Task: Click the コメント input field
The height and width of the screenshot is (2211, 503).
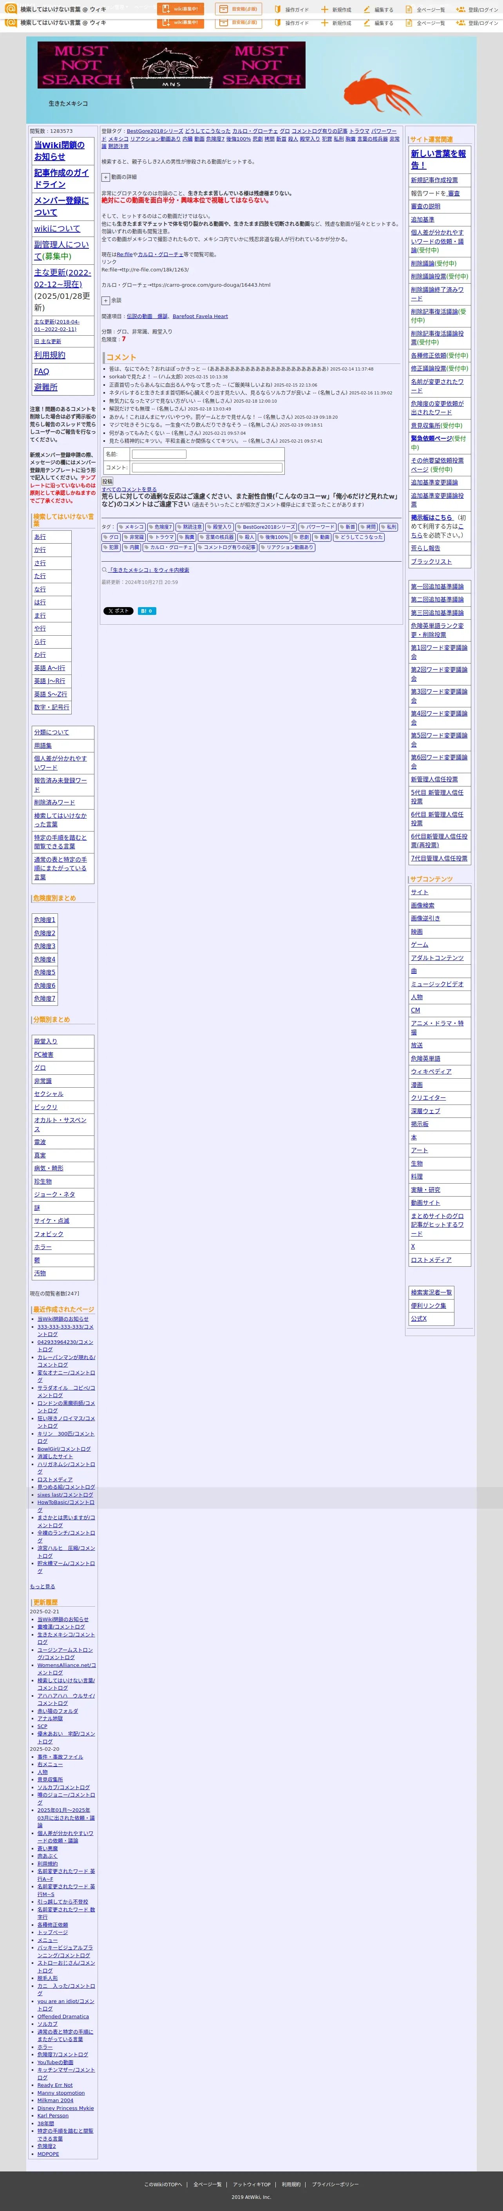Action: point(206,468)
